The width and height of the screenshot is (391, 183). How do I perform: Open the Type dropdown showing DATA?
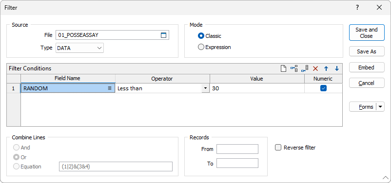79,48
